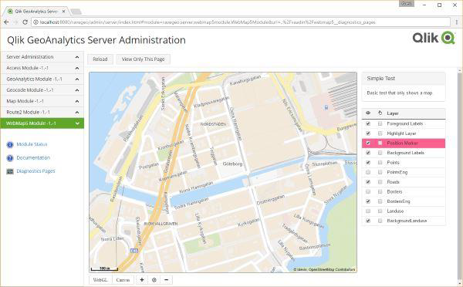Click the Göteborg label on the map
Image resolution: width=463 pixels, height=287 pixels.
coord(232,164)
